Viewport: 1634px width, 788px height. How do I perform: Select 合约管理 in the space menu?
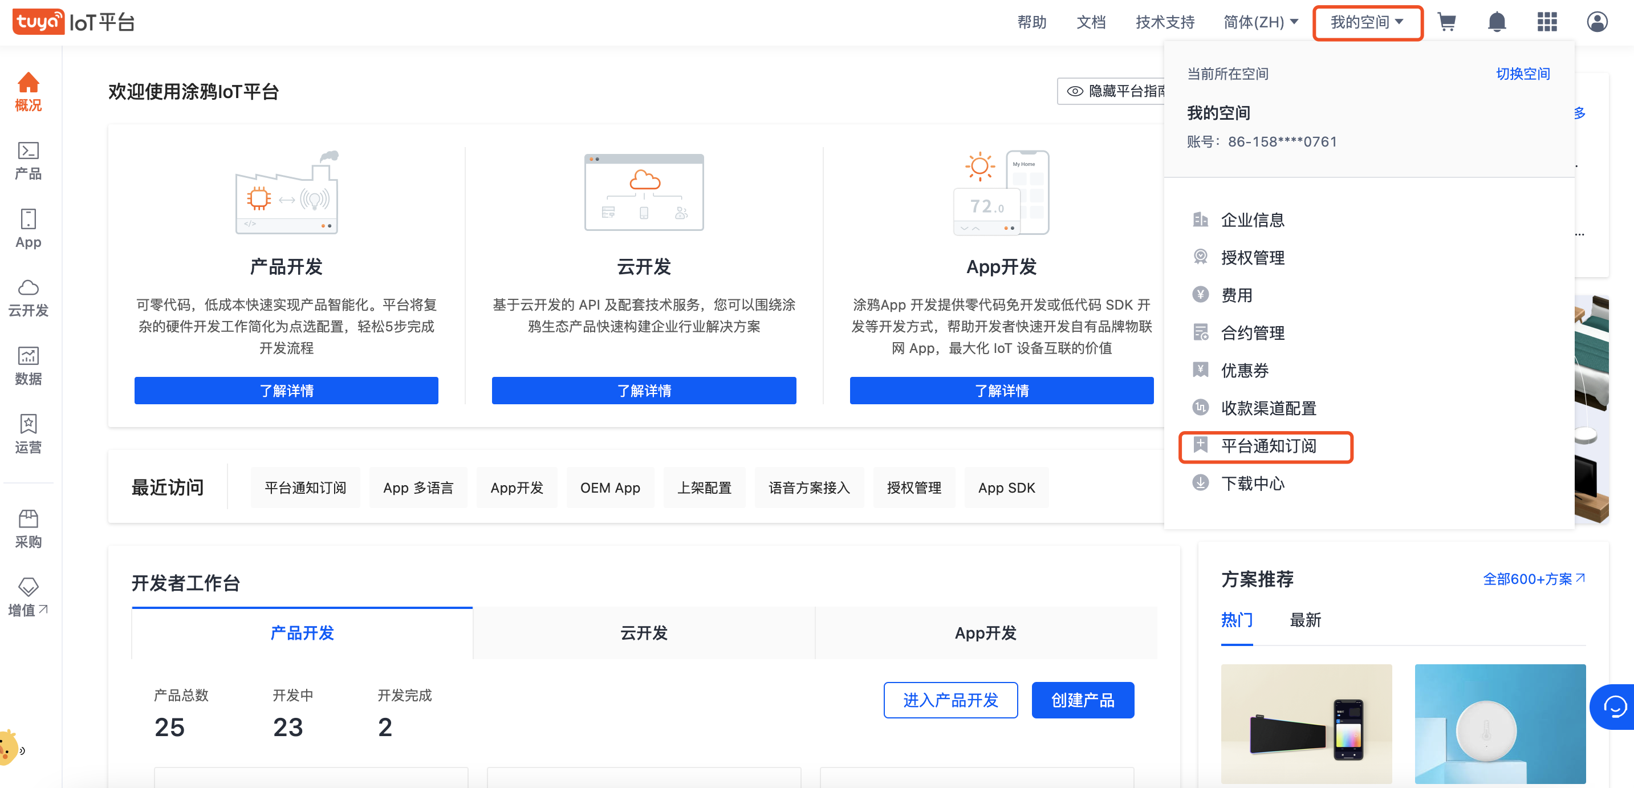click(1253, 332)
